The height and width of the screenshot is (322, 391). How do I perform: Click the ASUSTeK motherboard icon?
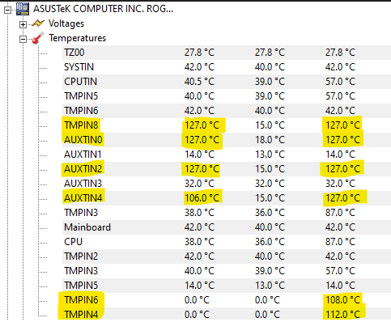coord(23,9)
